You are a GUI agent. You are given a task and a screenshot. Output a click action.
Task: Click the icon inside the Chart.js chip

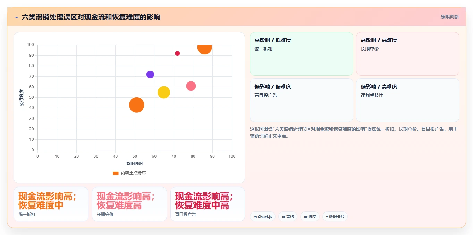[x=255, y=217]
